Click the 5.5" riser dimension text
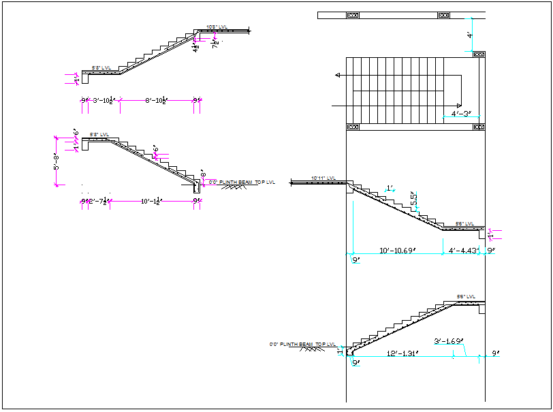Screen dimensions: 553x412 [413, 200]
